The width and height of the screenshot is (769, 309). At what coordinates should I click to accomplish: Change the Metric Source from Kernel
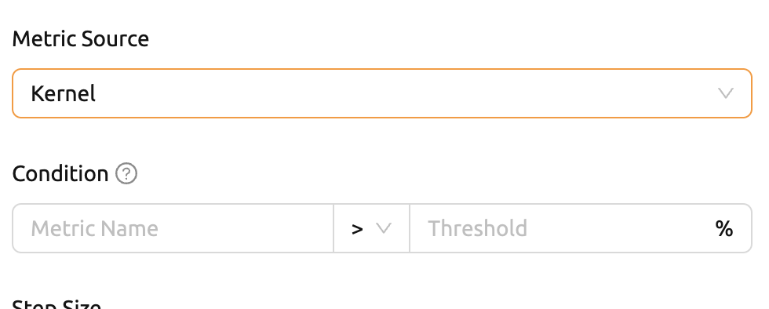(x=382, y=93)
